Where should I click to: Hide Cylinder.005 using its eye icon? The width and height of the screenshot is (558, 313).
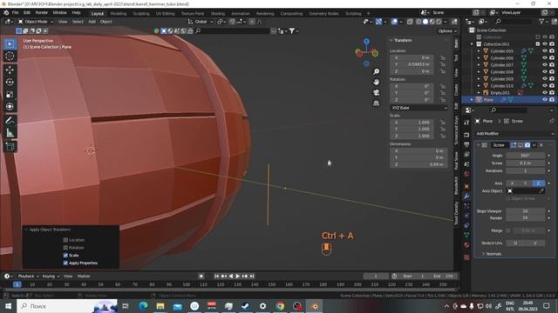[x=544, y=51]
